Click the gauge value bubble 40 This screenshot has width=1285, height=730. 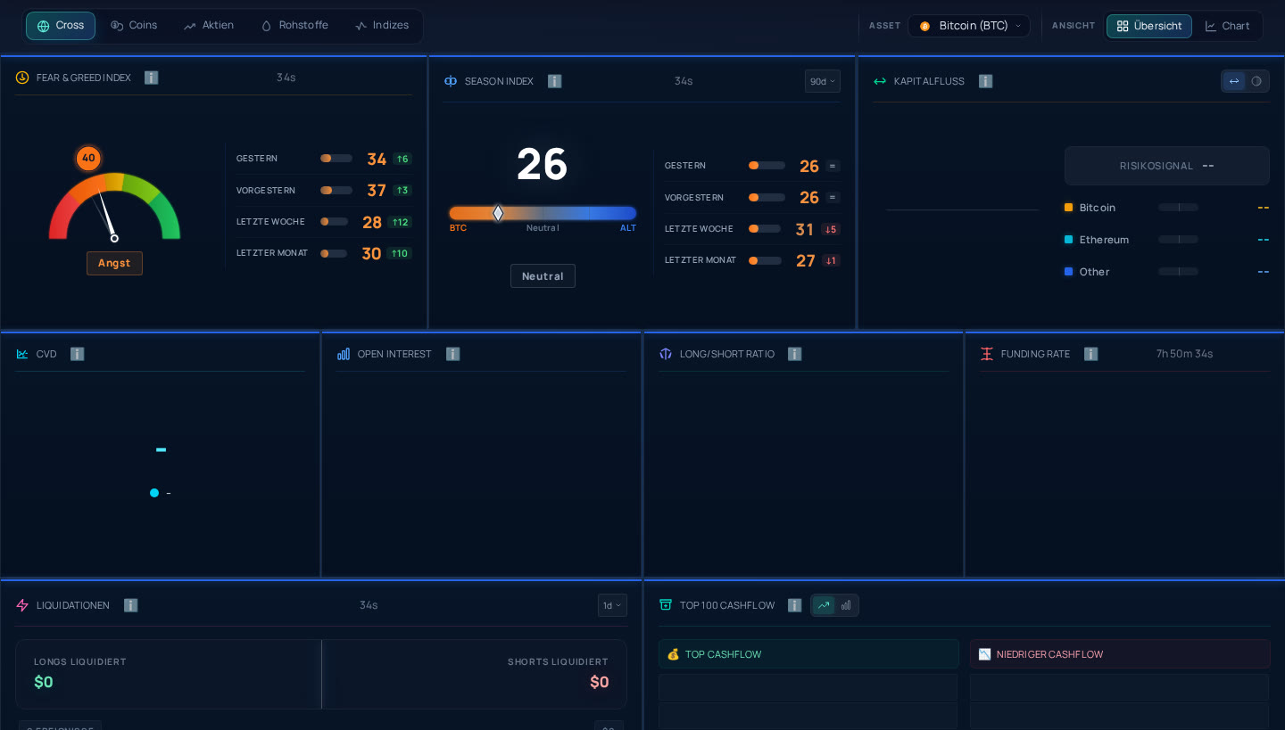(88, 158)
